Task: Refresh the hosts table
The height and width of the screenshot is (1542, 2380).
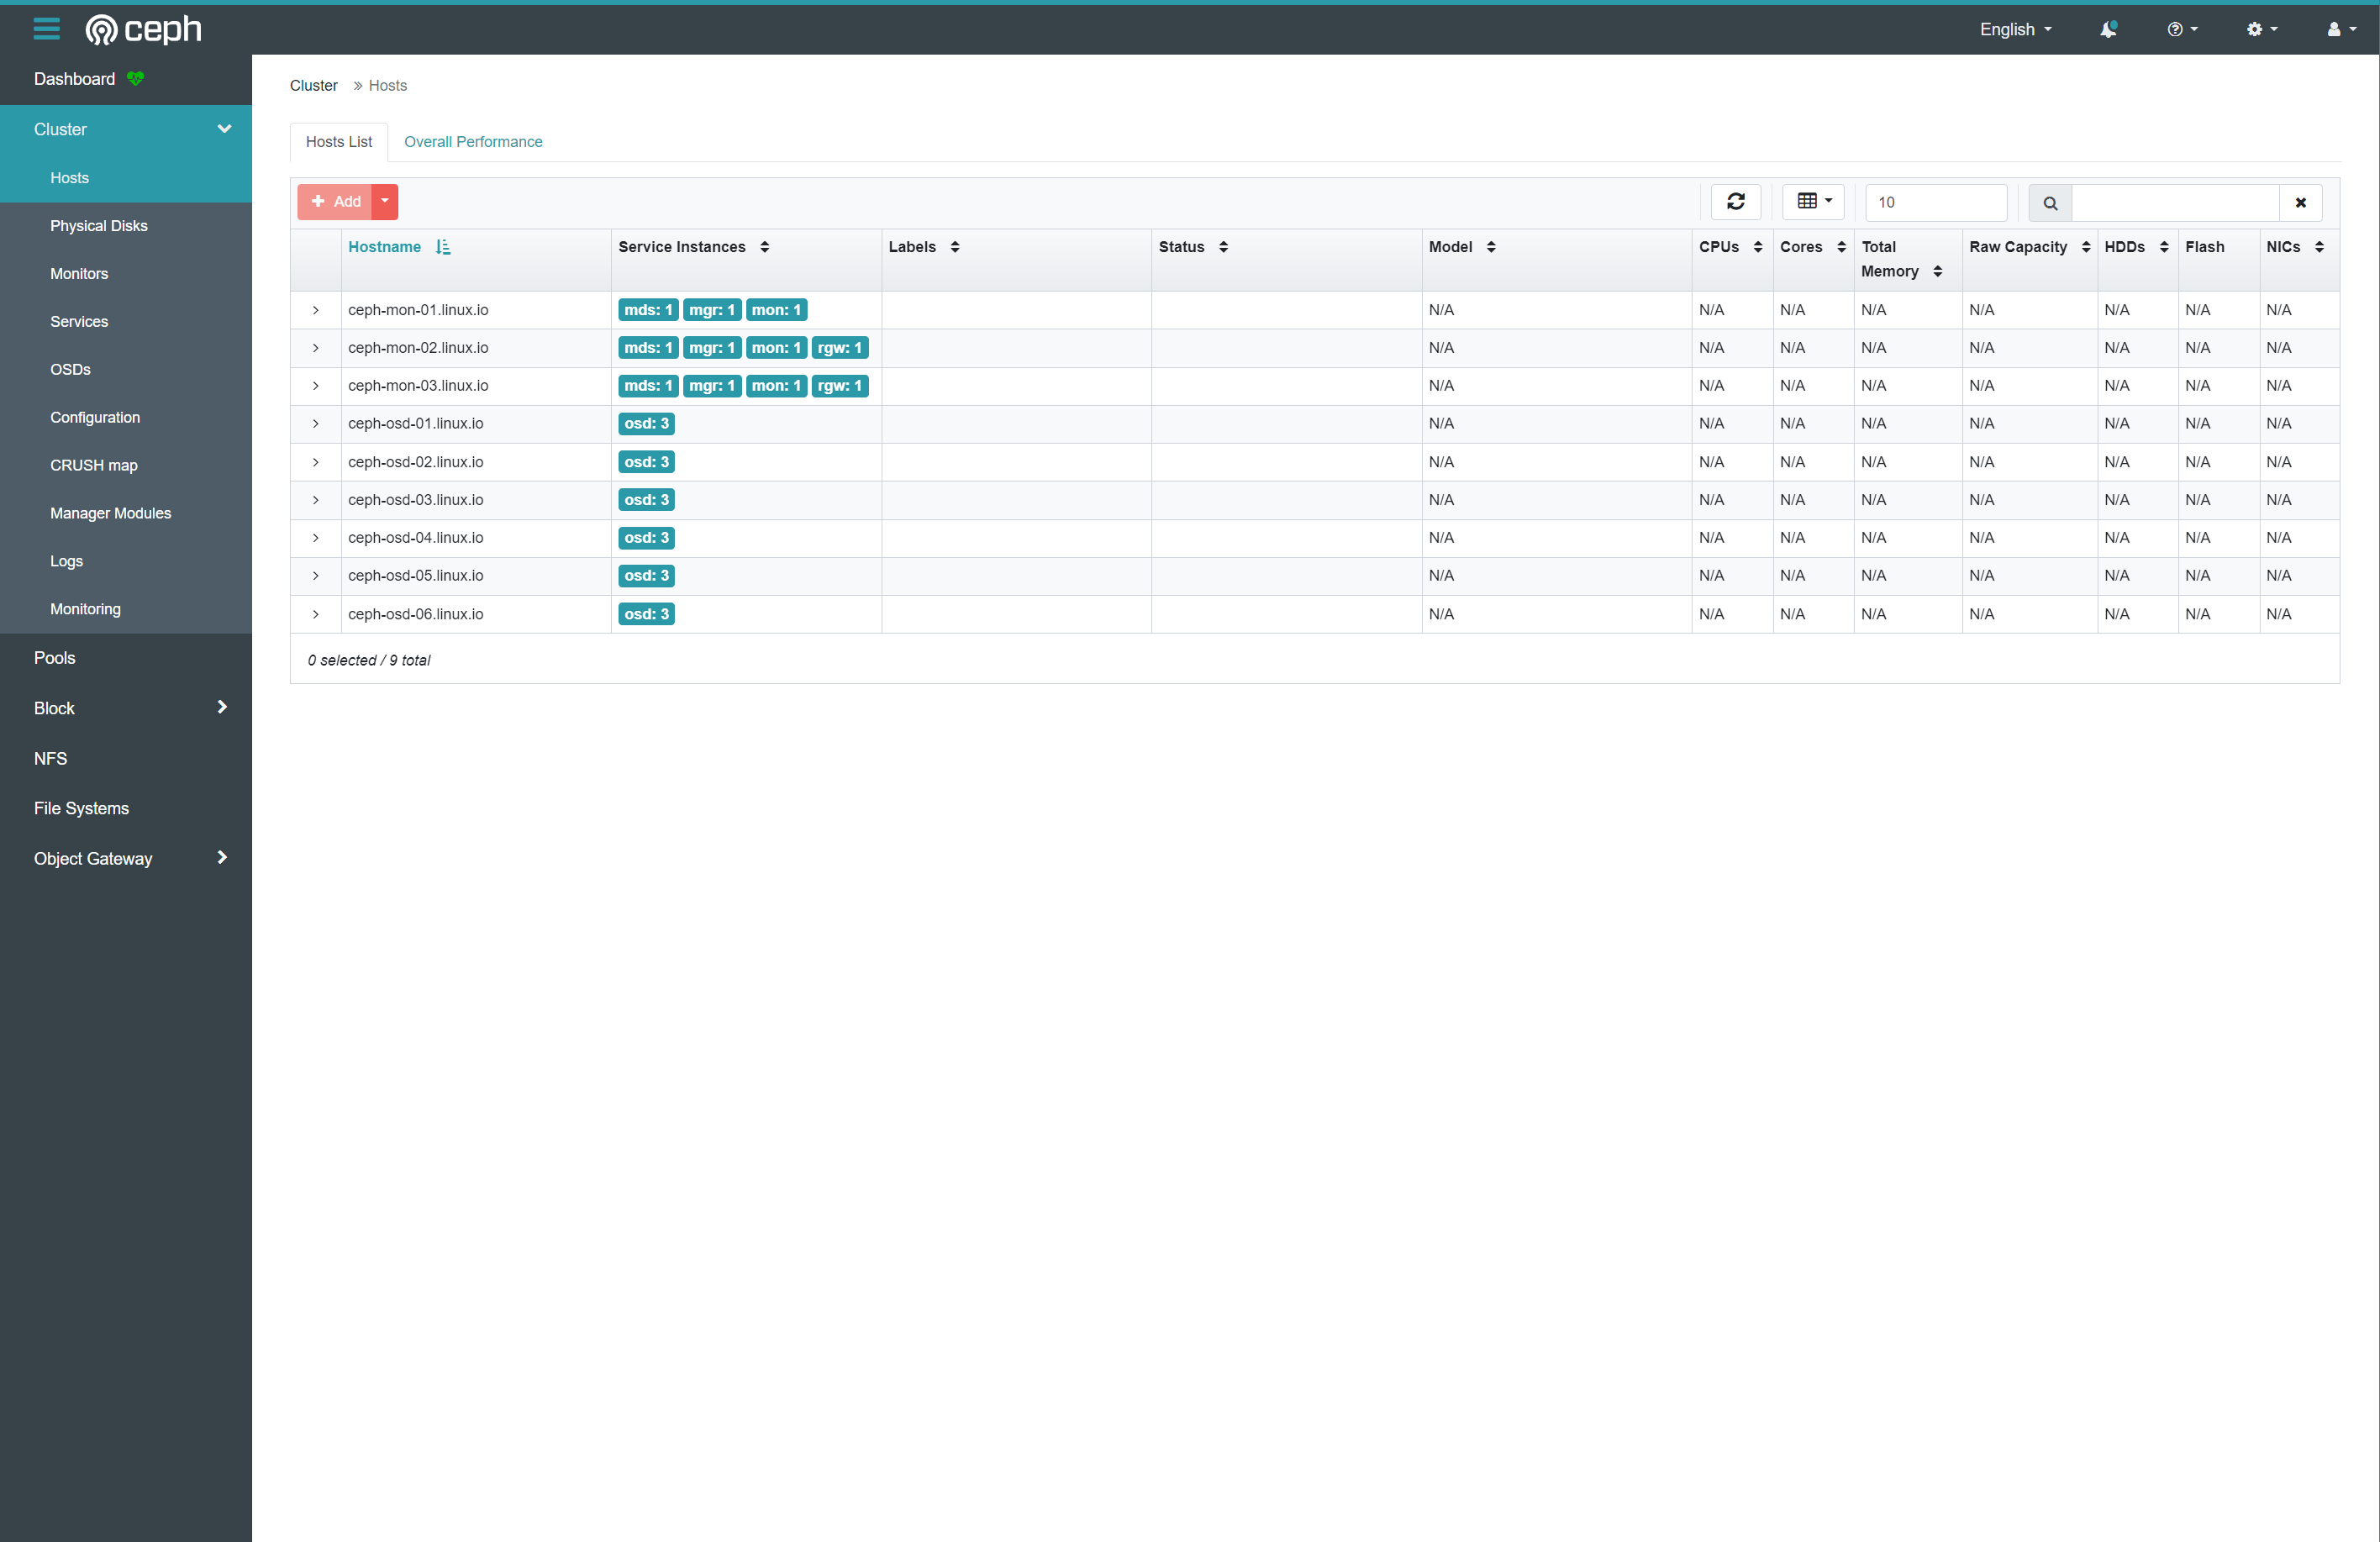Action: tap(1735, 202)
